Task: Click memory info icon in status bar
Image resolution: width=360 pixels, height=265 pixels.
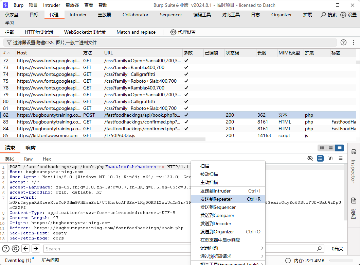Action: [288, 260]
